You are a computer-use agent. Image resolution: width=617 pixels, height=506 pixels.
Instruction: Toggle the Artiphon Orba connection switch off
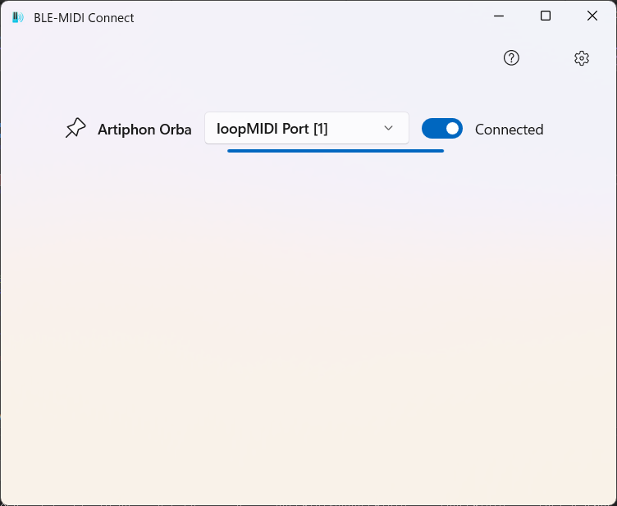coord(442,129)
